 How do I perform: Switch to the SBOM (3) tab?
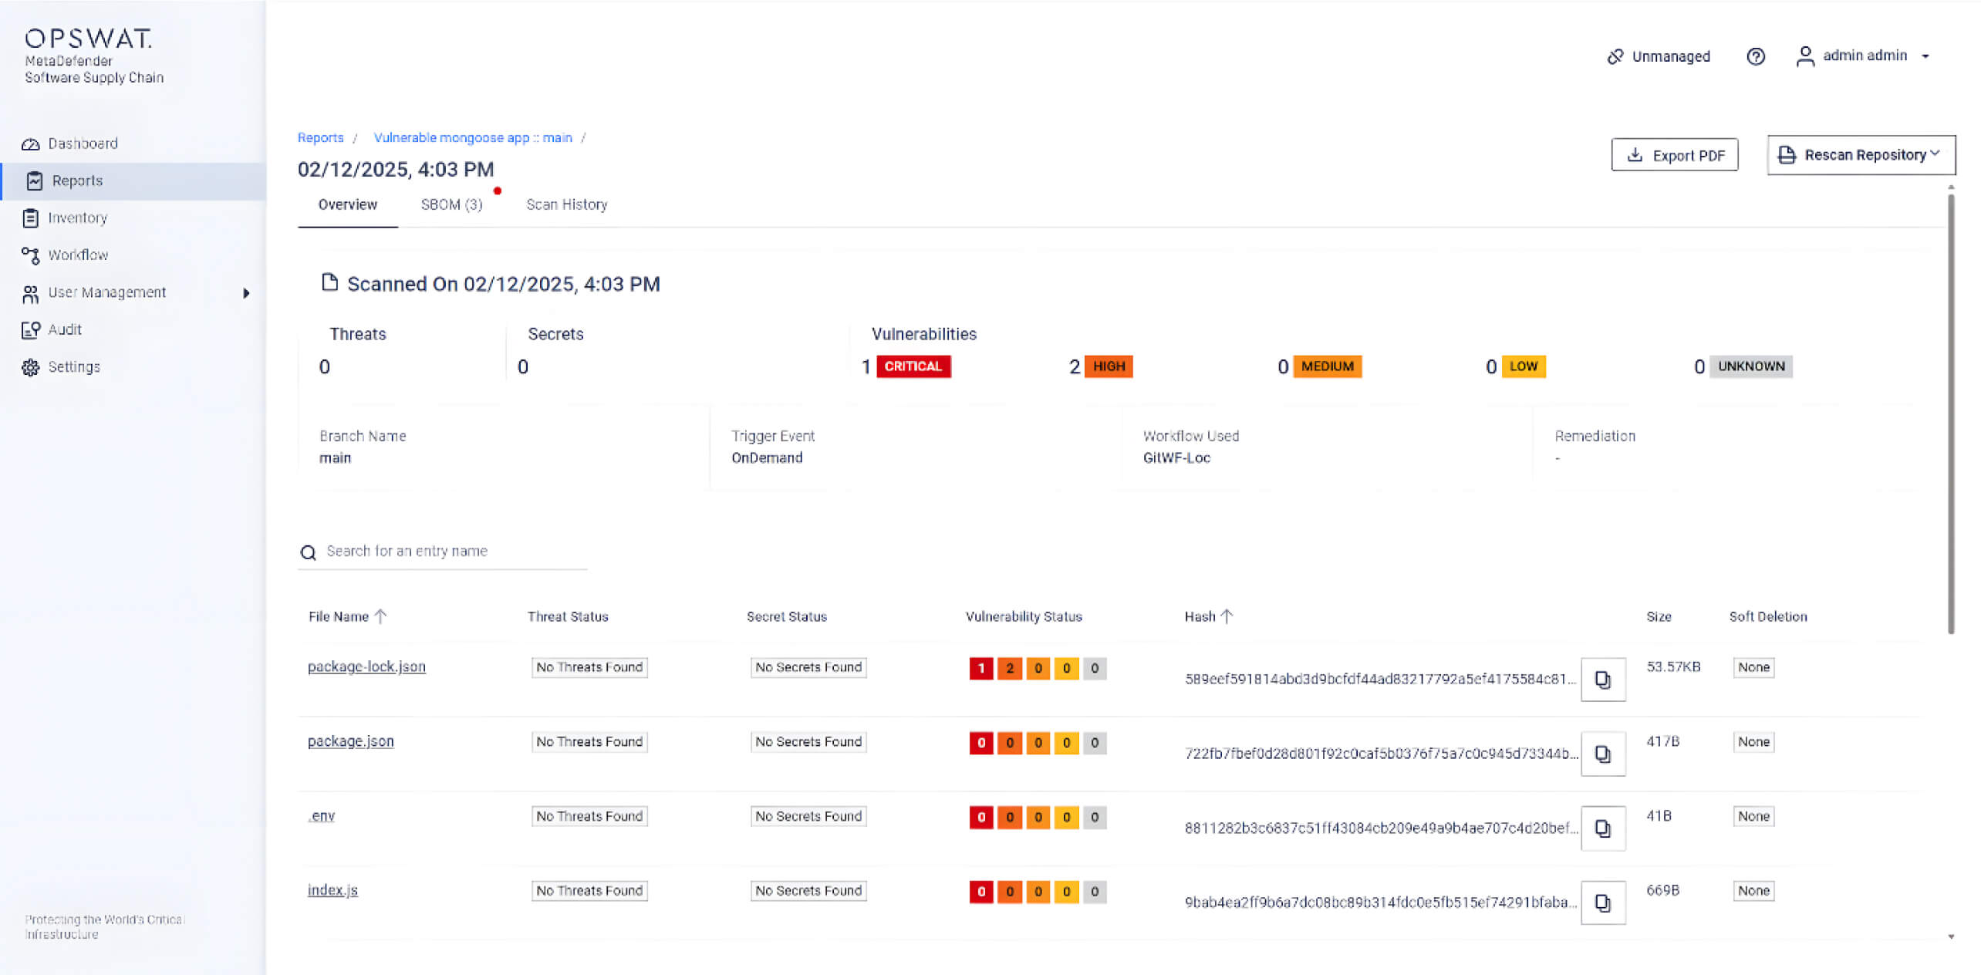pyautogui.click(x=451, y=204)
